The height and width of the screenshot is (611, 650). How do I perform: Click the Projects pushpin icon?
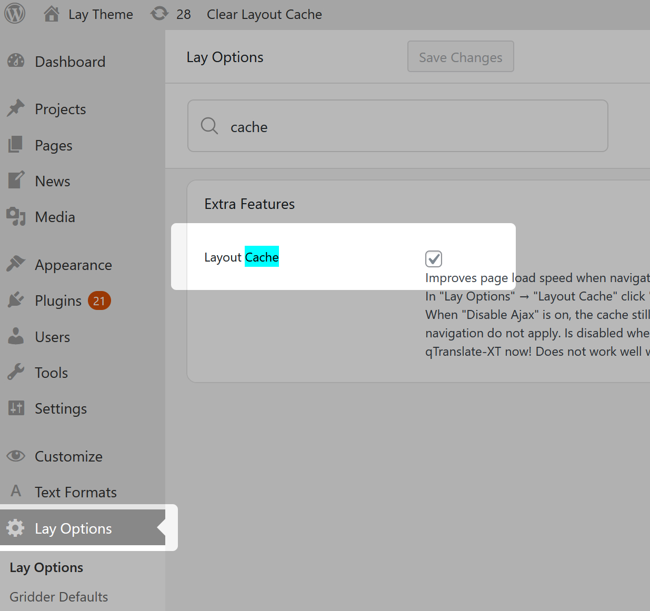coord(16,108)
